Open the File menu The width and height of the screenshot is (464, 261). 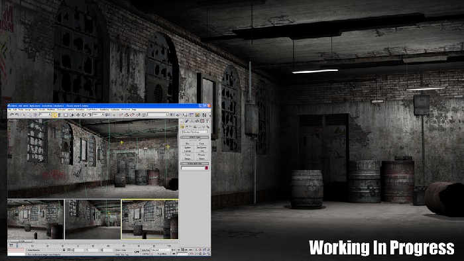(10, 110)
